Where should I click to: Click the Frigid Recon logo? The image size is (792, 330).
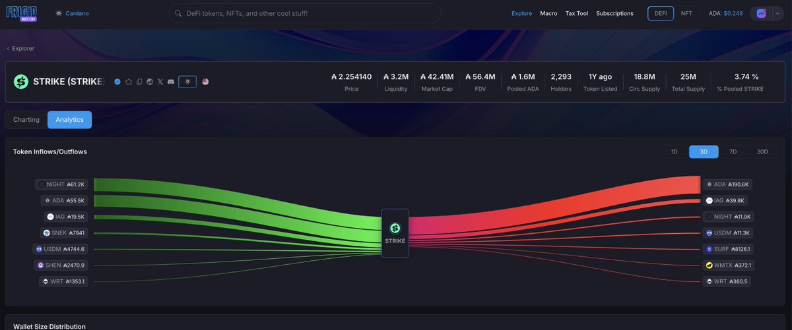pyautogui.click(x=21, y=13)
